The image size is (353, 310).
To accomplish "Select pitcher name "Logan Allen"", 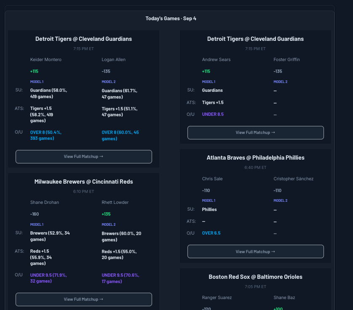I will [113, 60].
